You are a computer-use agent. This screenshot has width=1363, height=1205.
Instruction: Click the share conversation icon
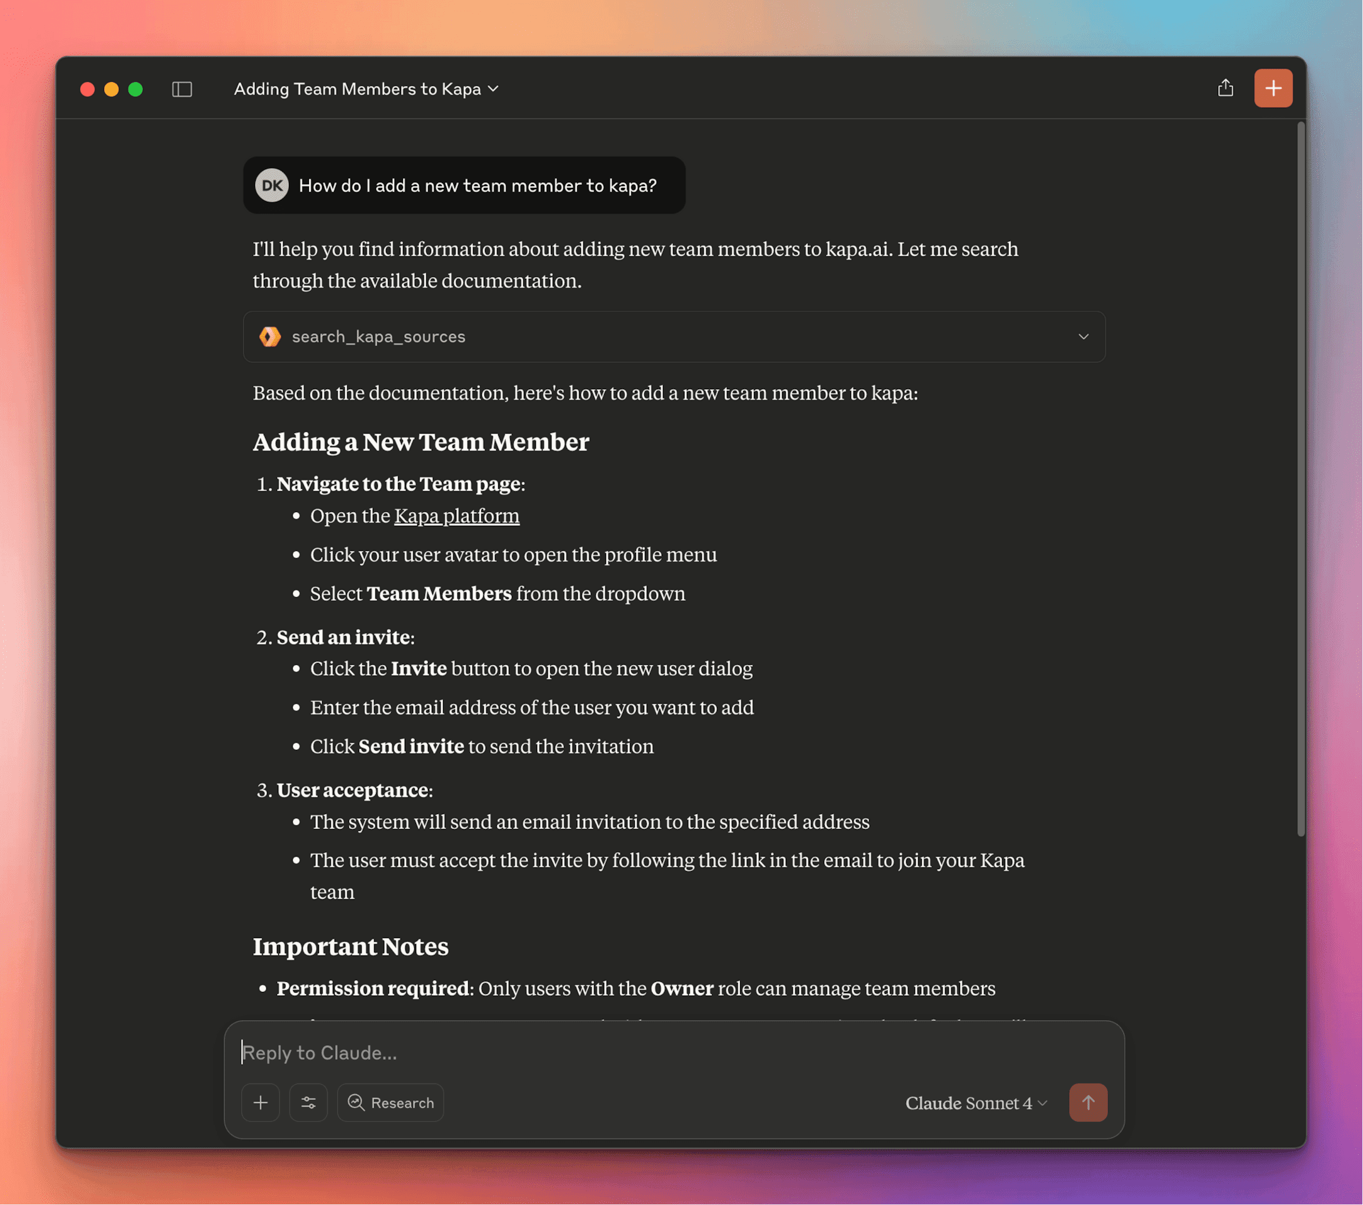click(1225, 88)
